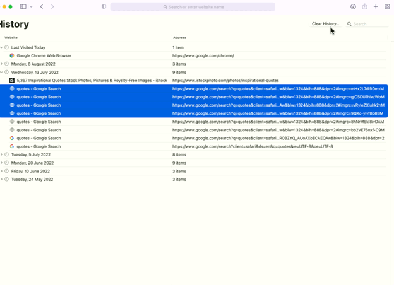This screenshot has width=394, height=285.
Task: Click the Chrome favicon in history
Action: point(12,55)
